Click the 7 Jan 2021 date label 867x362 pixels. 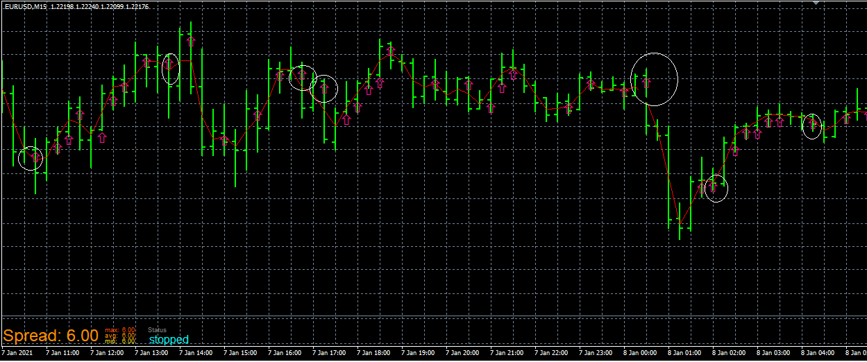[17, 353]
